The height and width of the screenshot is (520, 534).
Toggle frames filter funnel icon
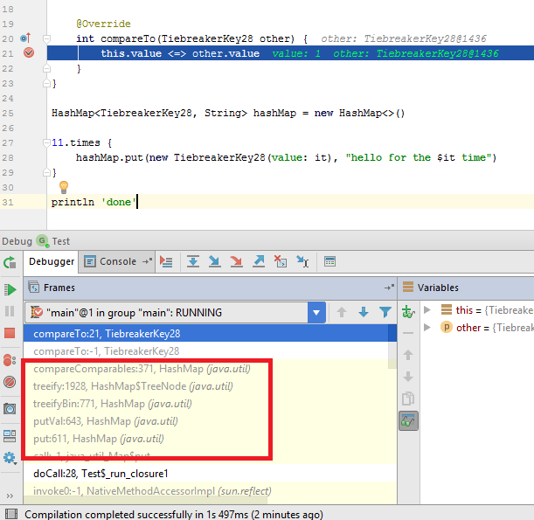click(x=385, y=312)
